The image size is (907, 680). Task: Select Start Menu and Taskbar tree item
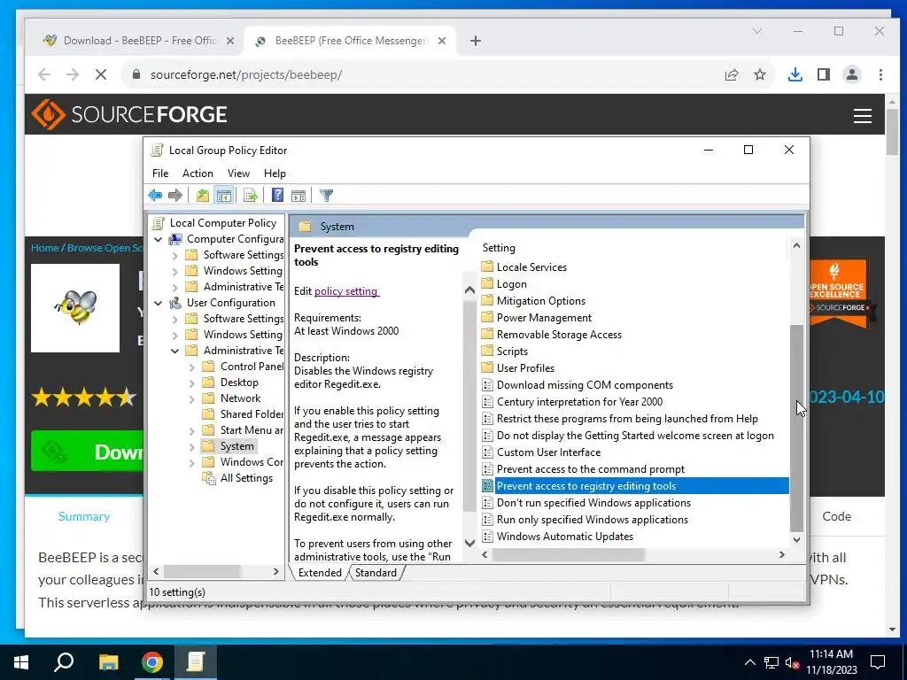tap(252, 430)
